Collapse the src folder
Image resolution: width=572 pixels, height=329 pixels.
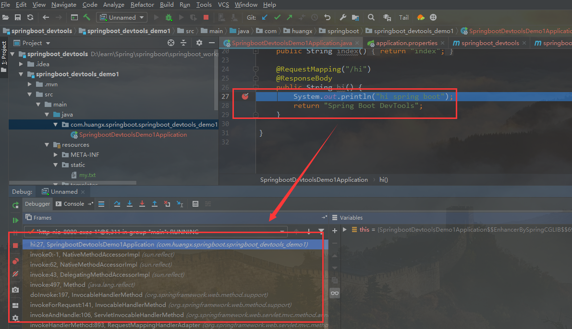coord(30,94)
